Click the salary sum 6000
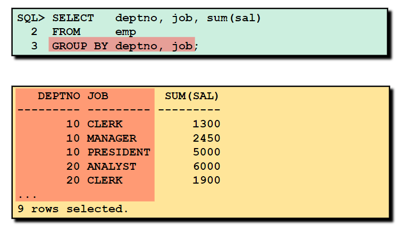Image resolution: width=403 pixels, height=225 pixels. click(206, 166)
